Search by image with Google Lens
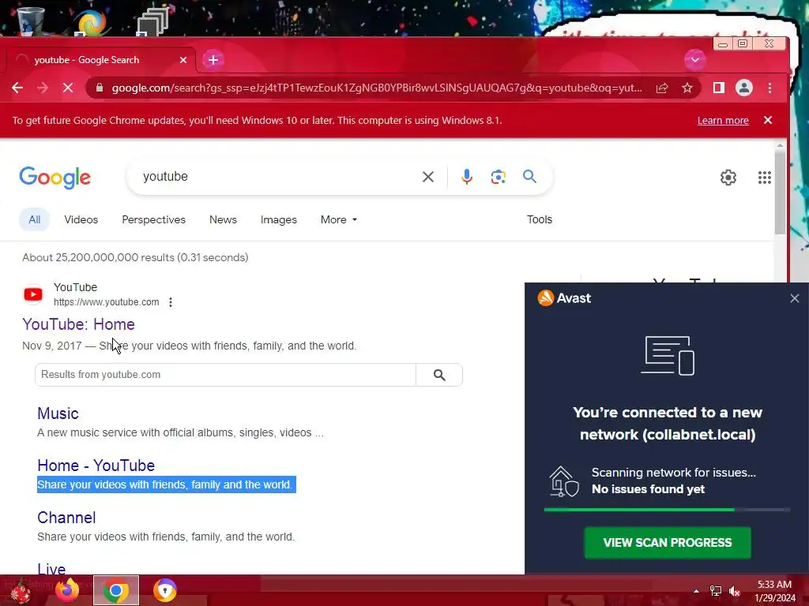809x606 pixels. 499,177
